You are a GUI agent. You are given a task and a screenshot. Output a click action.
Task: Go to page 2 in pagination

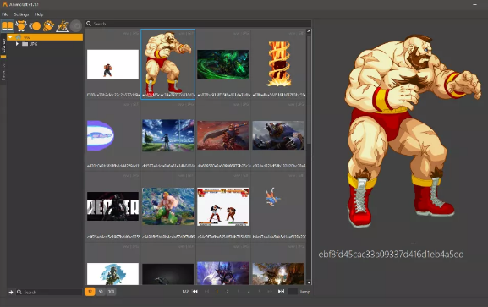coord(228,292)
